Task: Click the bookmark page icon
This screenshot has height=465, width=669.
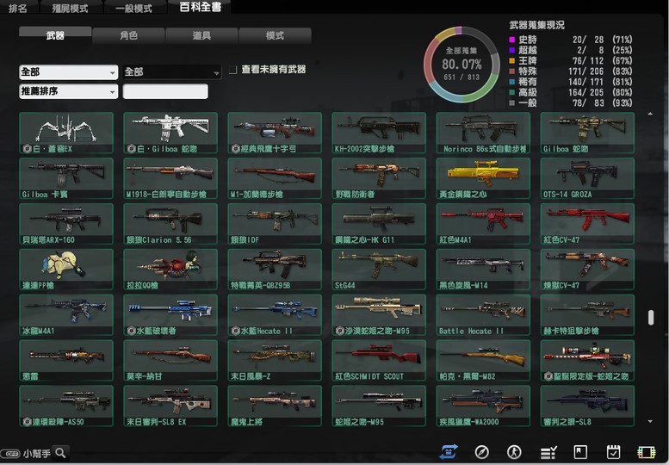Action: pyautogui.click(x=580, y=452)
